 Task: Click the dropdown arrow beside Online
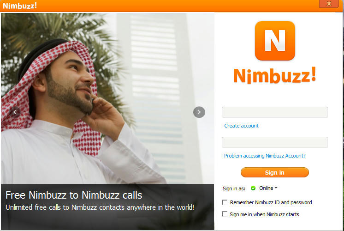click(x=276, y=188)
